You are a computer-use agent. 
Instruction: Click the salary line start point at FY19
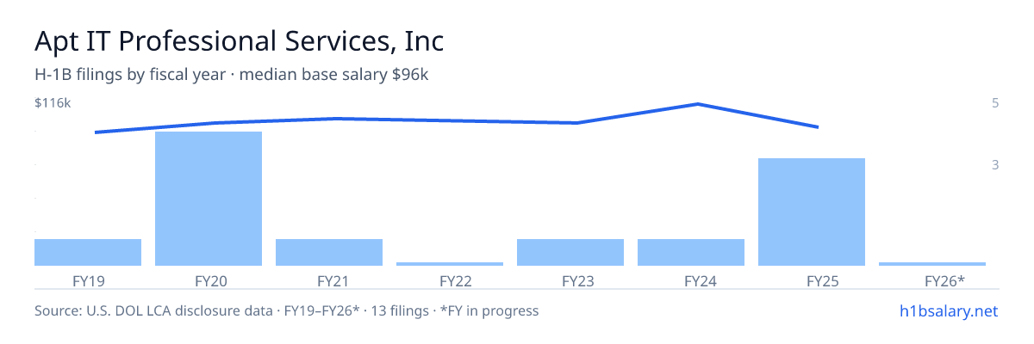tap(95, 132)
